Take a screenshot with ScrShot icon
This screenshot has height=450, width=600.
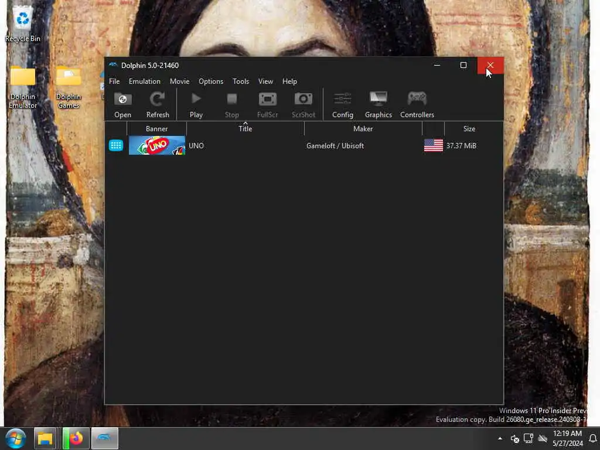click(x=303, y=104)
